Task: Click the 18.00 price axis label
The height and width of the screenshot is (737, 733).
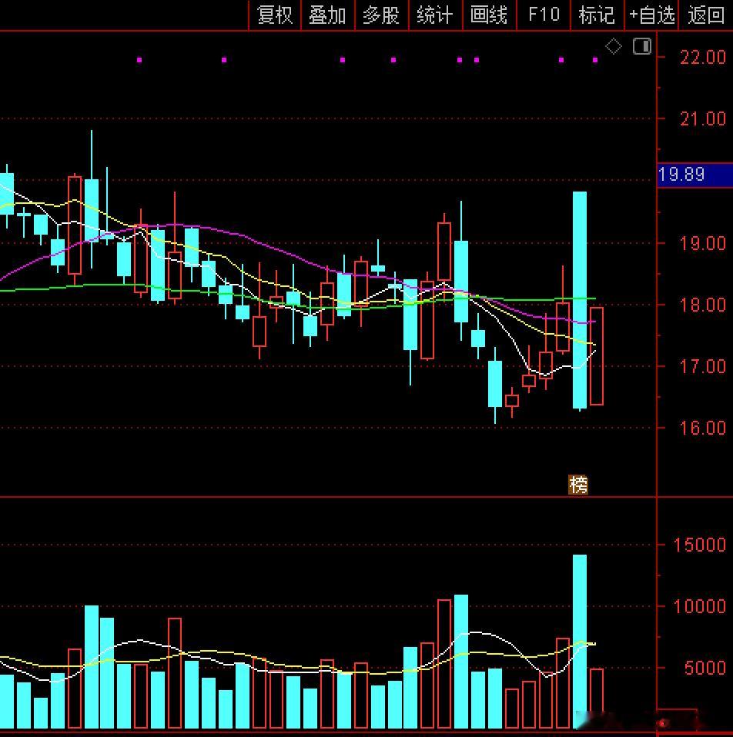Action: tap(703, 305)
